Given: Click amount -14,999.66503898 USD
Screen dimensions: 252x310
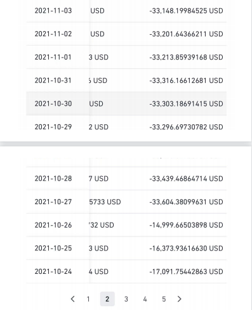Looking at the screenshot, I should tap(186, 225).
